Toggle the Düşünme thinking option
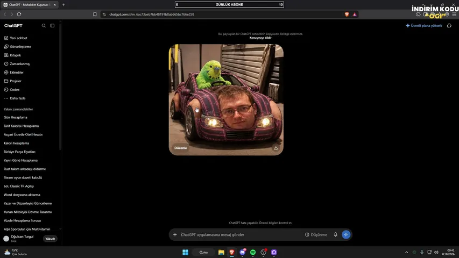This screenshot has width=459, height=258. point(316,234)
